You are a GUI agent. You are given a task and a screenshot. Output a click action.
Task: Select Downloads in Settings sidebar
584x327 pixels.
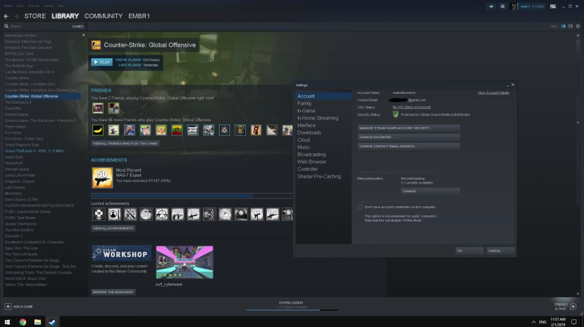click(x=309, y=133)
